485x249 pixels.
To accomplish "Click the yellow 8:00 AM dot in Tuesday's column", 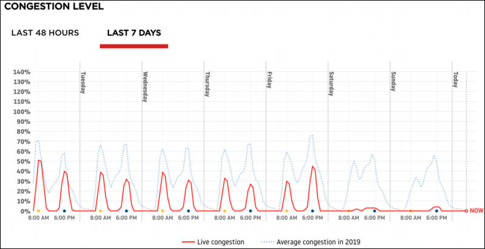I will [x=101, y=211].
